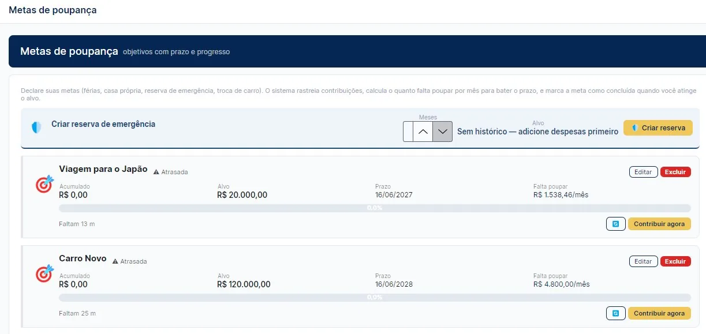
Task: Click the Atrasada warning icon on Carro Novo
Action: point(115,261)
